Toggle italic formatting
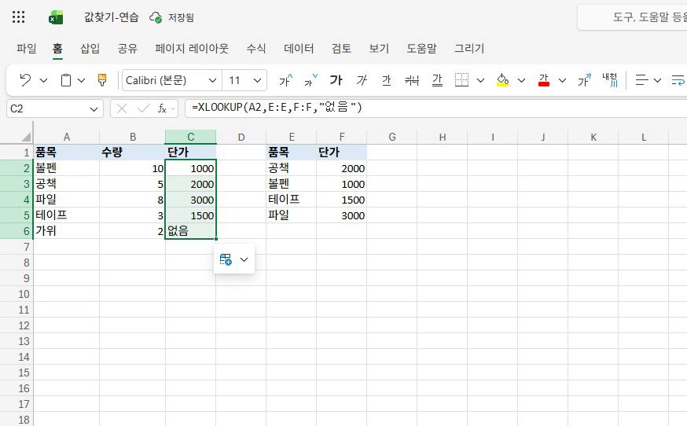Viewport: 687px width, 426px height. point(362,80)
